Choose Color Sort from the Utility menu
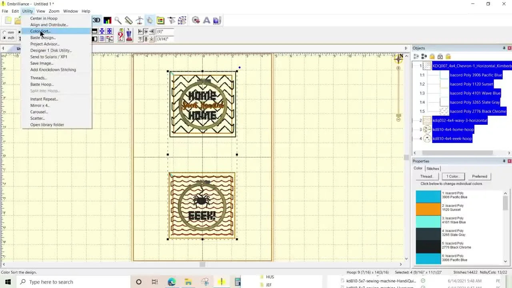Viewport: 512px width, 288px height. 40,31
